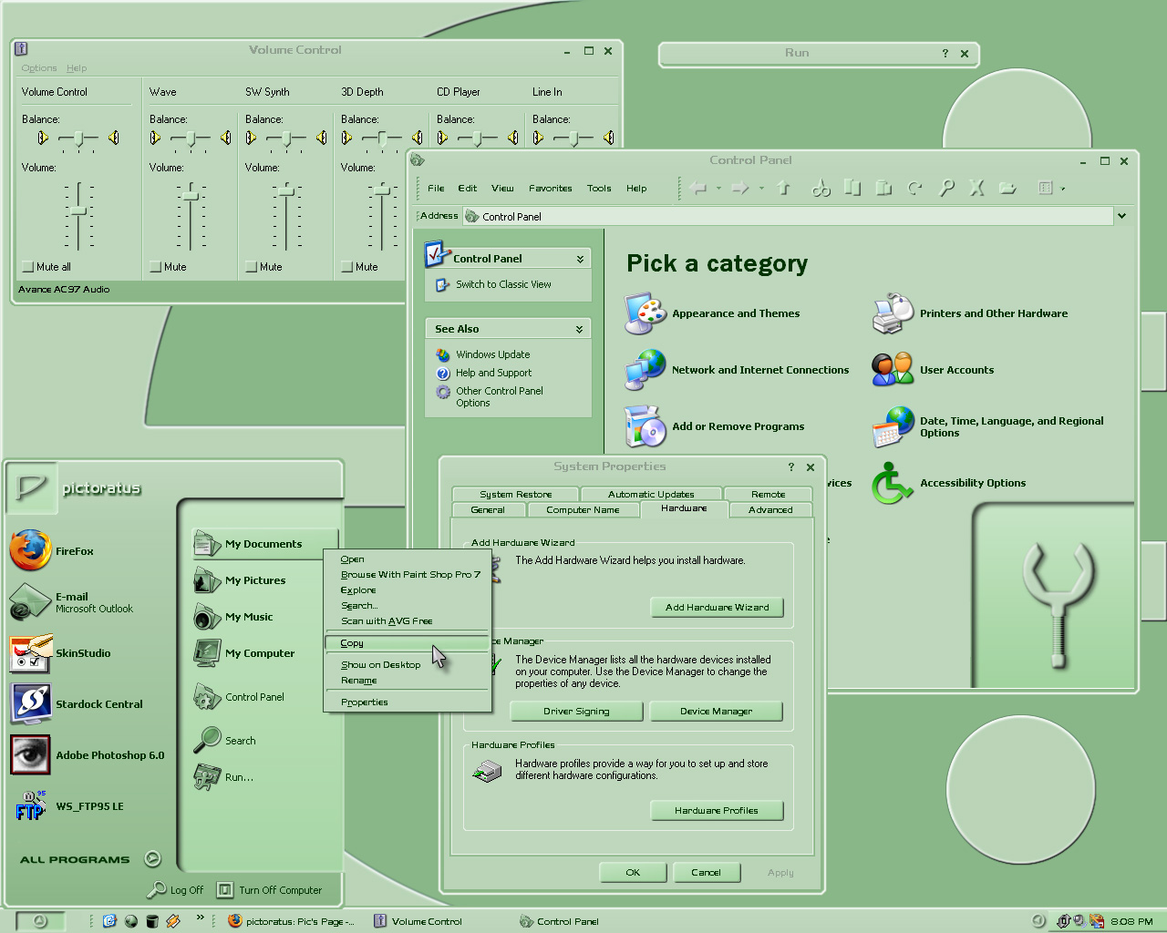Click Switch to Classic View link
Screen dimensions: 1167x933
[x=503, y=284]
